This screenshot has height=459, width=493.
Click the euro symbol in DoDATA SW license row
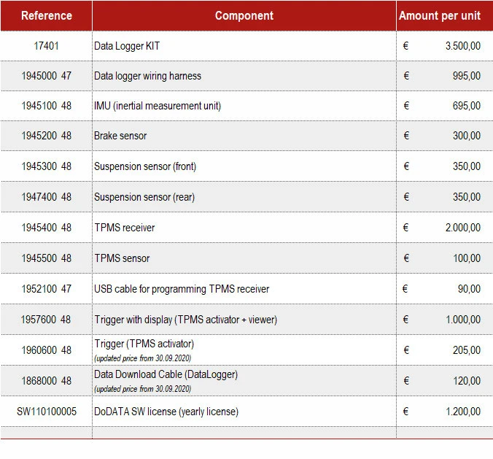click(x=405, y=412)
